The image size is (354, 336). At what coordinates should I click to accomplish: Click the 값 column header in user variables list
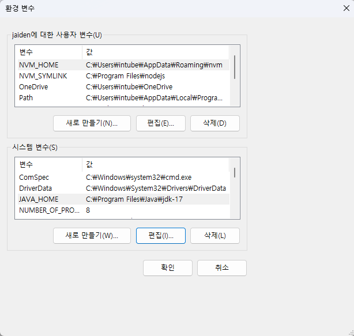pos(156,52)
